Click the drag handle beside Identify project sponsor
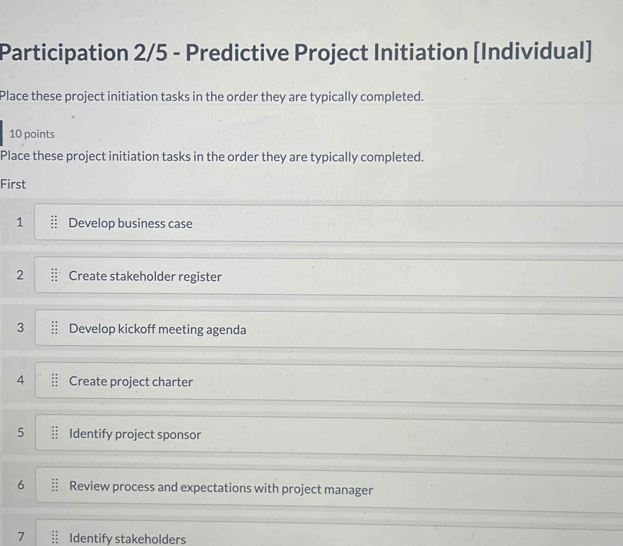Screen dimensions: 623x546 tap(54, 434)
